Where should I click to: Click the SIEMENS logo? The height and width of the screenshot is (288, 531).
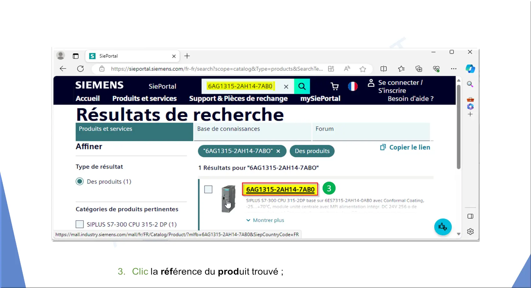[99, 85]
